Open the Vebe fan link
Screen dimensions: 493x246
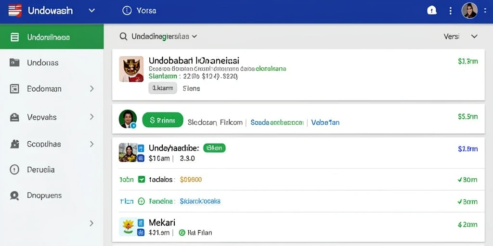tap(325, 123)
